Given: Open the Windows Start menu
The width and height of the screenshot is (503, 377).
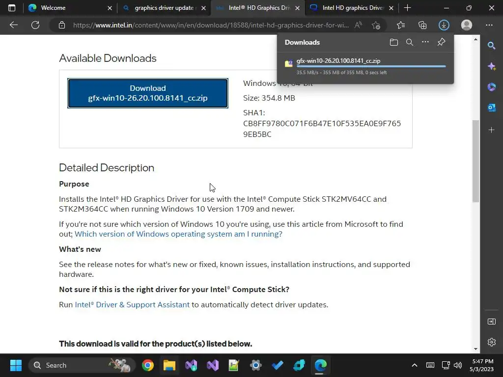Looking at the screenshot, I should coord(16,365).
